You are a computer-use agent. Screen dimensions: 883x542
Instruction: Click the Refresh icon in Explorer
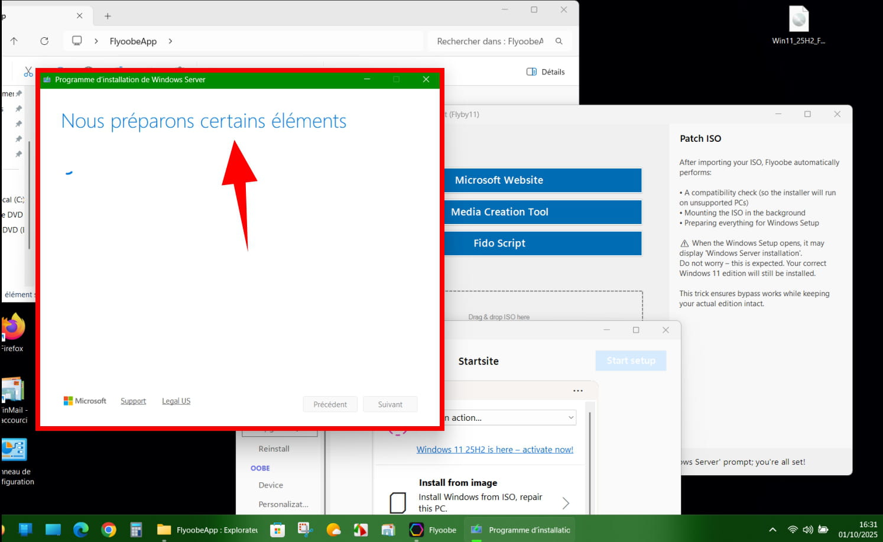click(x=44, y=41)
